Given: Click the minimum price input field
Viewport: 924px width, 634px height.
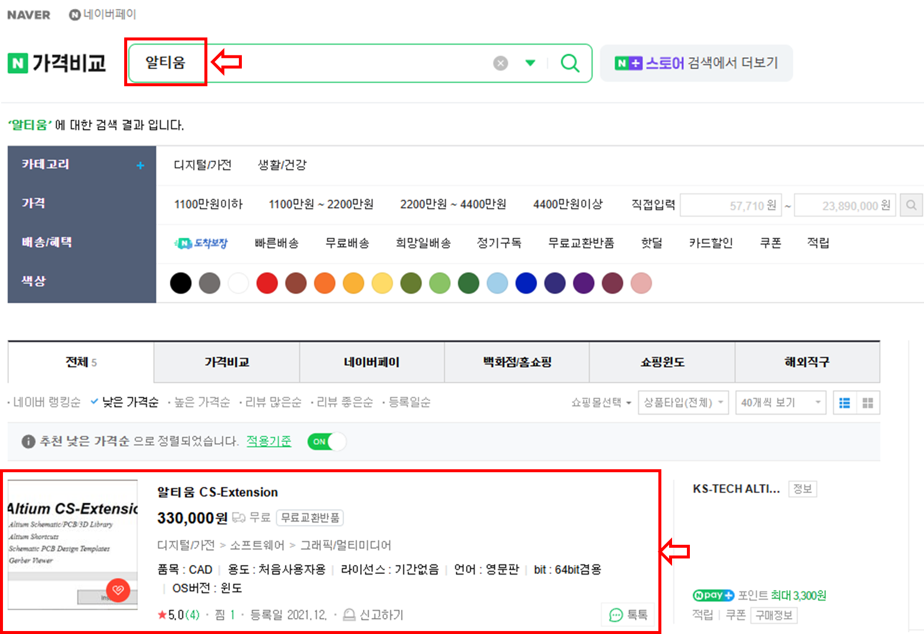Looking at the screenshot, I should 730,205.
